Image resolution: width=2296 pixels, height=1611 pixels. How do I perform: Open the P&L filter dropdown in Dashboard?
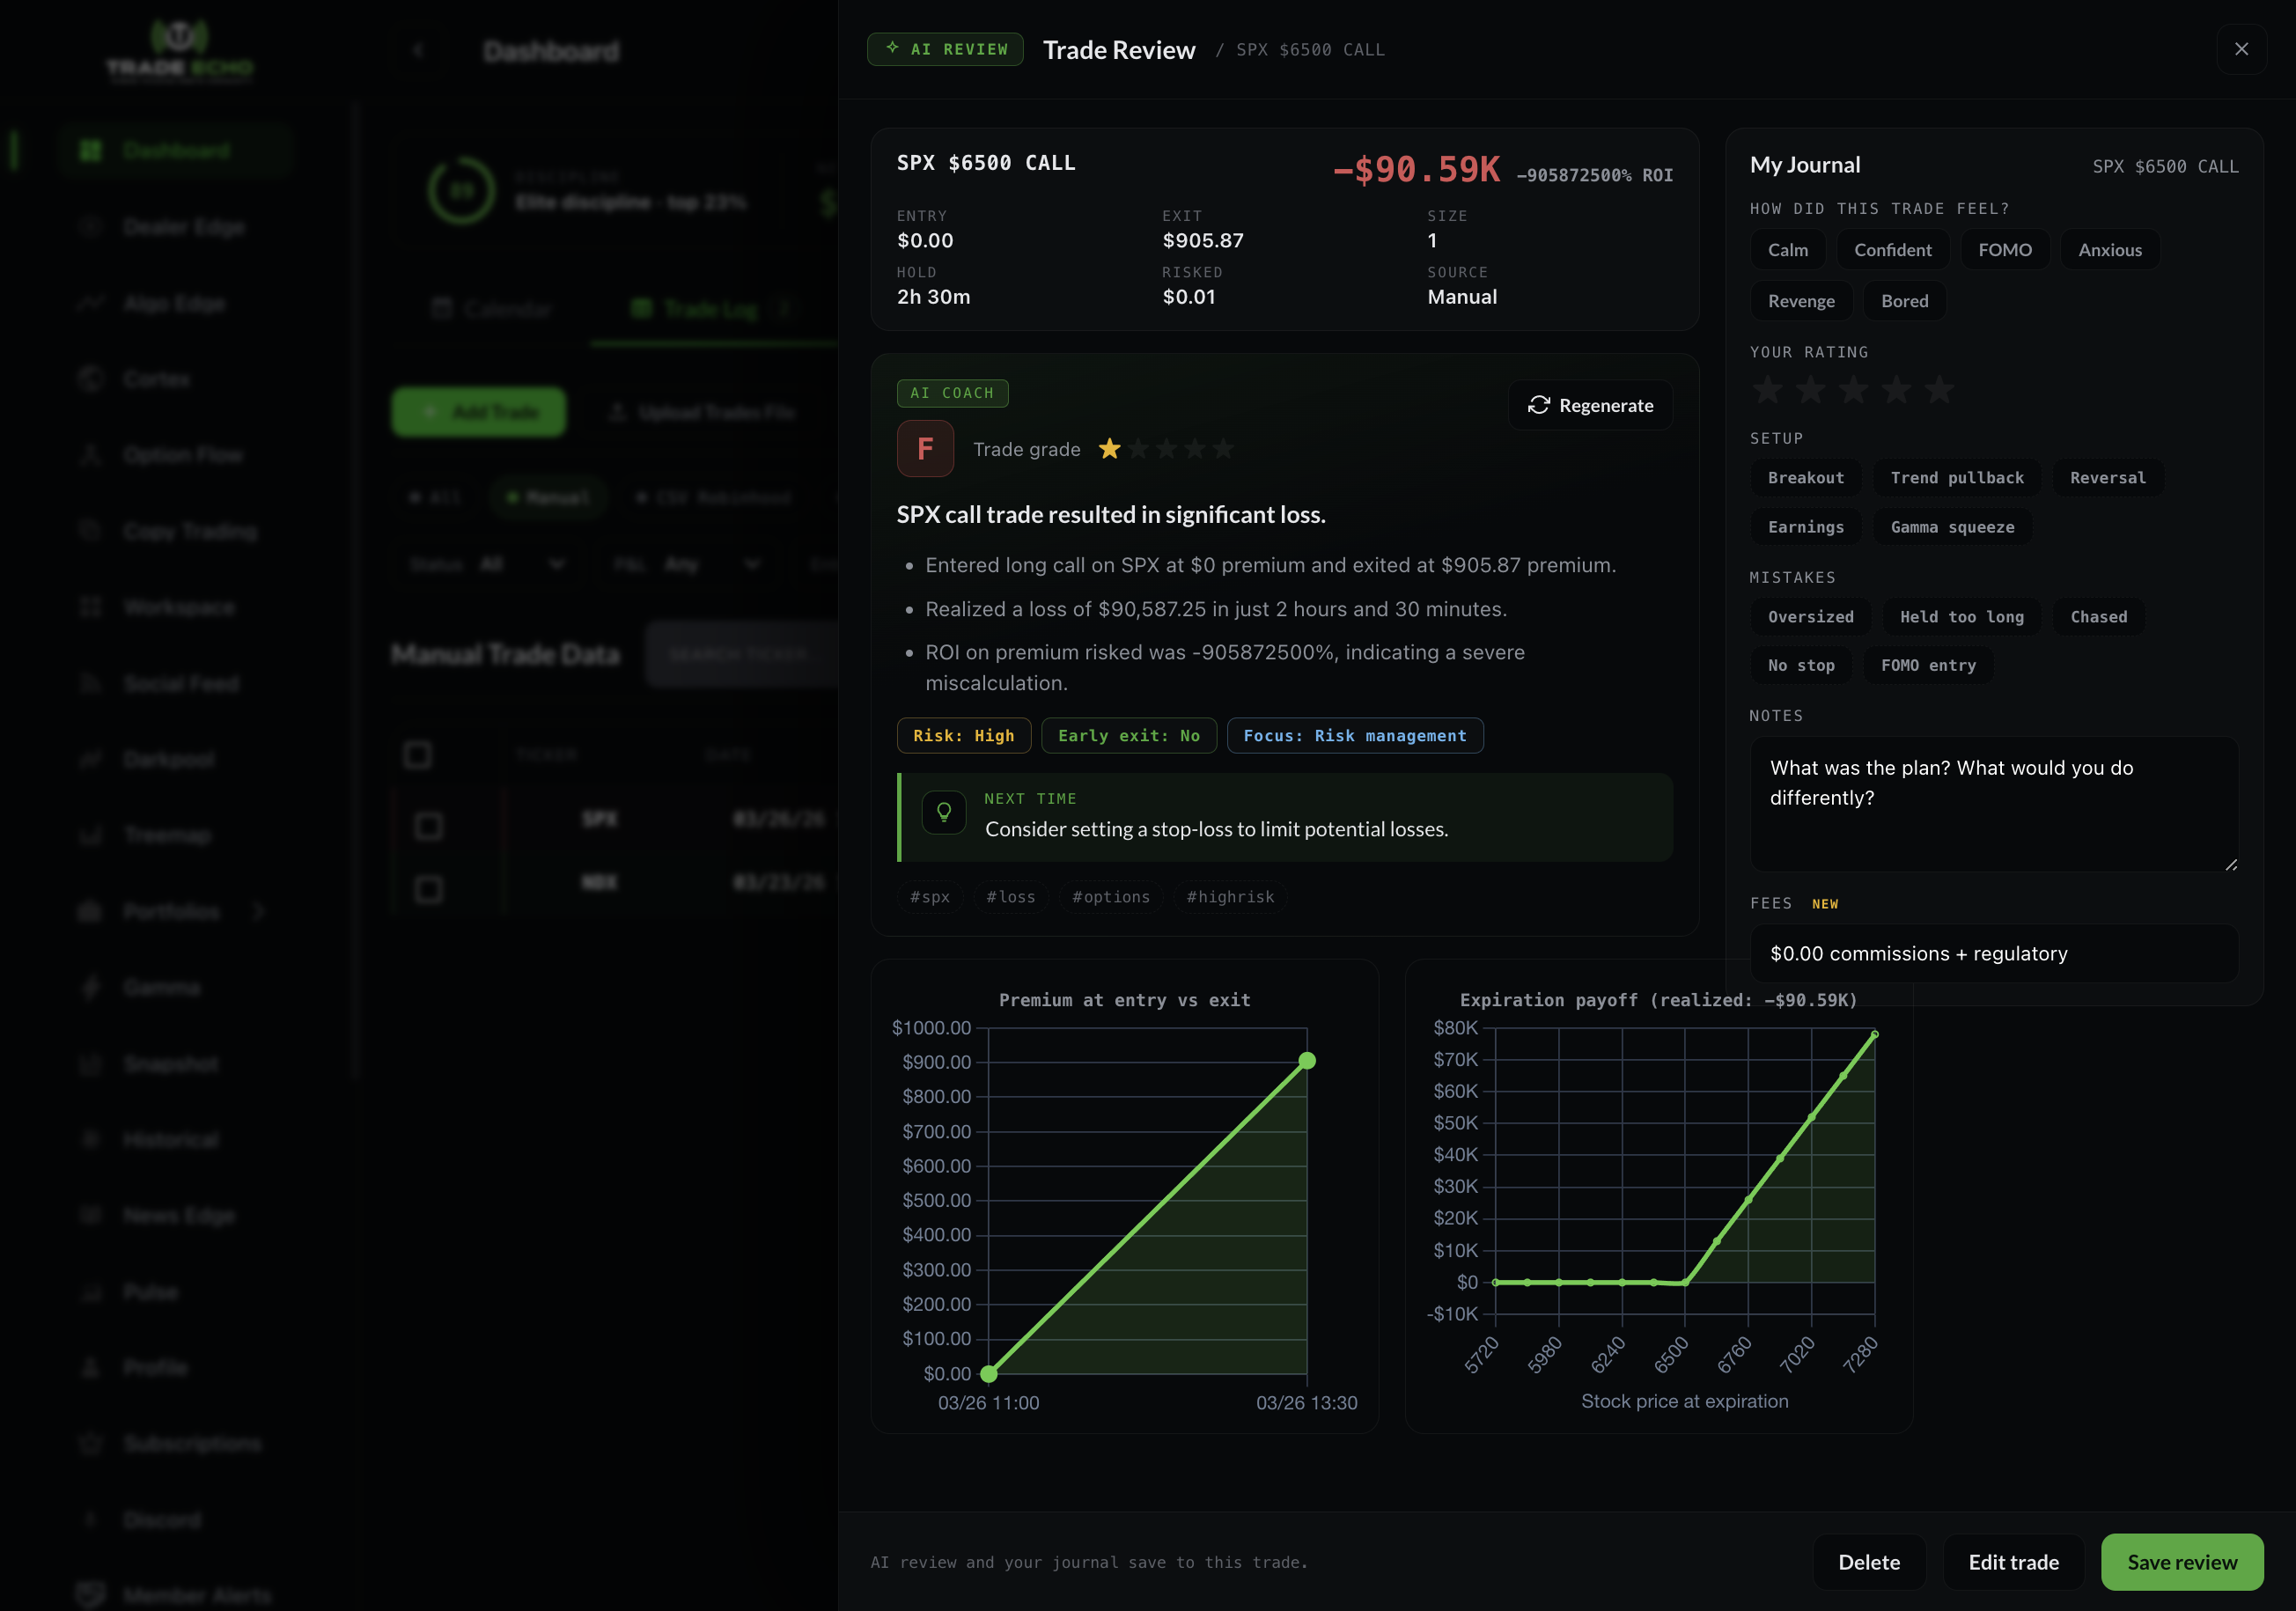[x=685, y=564]
